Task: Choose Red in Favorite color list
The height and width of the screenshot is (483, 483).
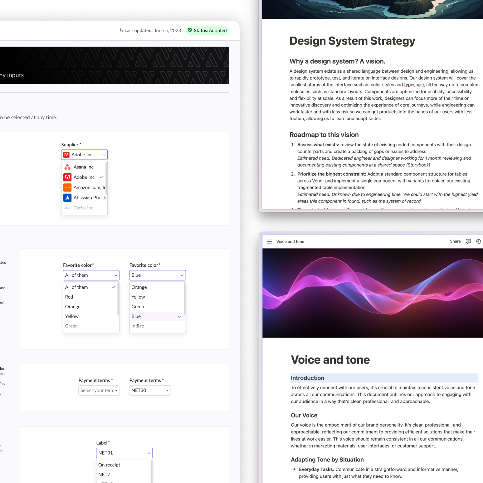Action: pos(69,297)
